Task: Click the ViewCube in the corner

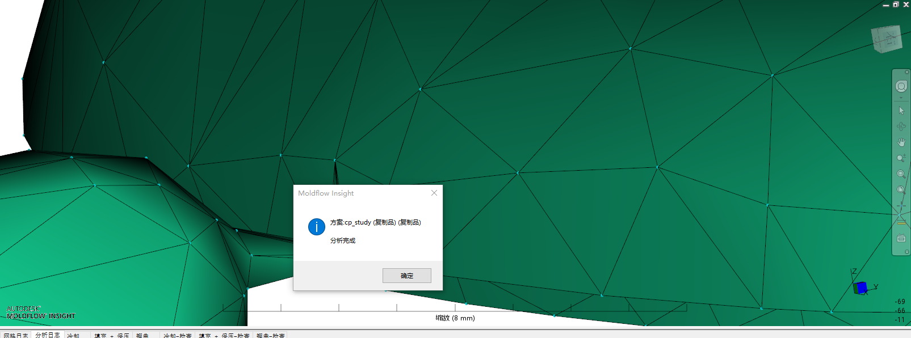Action: coord(886,39)
